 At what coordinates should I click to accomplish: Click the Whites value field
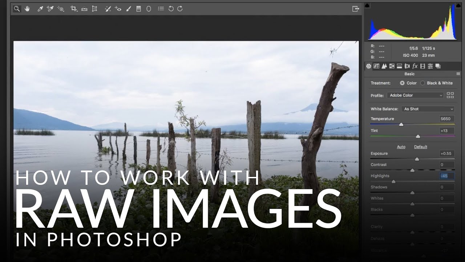point(446,199)
